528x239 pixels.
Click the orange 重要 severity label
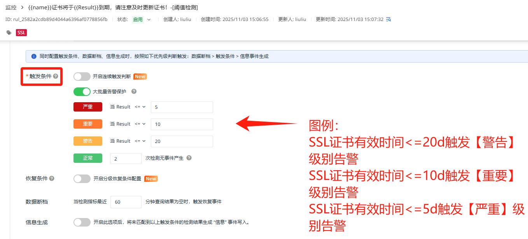(x=88, y=124)
